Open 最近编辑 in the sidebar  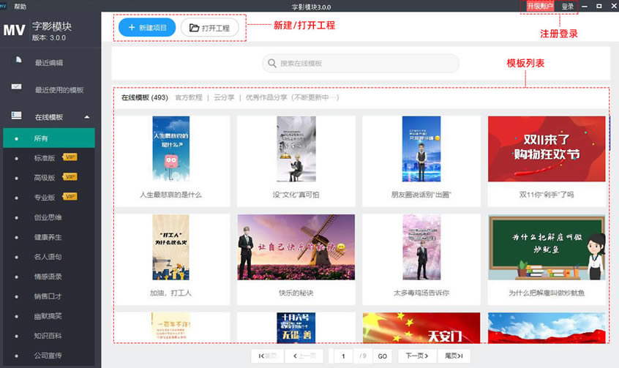click(x=48, y=63)
